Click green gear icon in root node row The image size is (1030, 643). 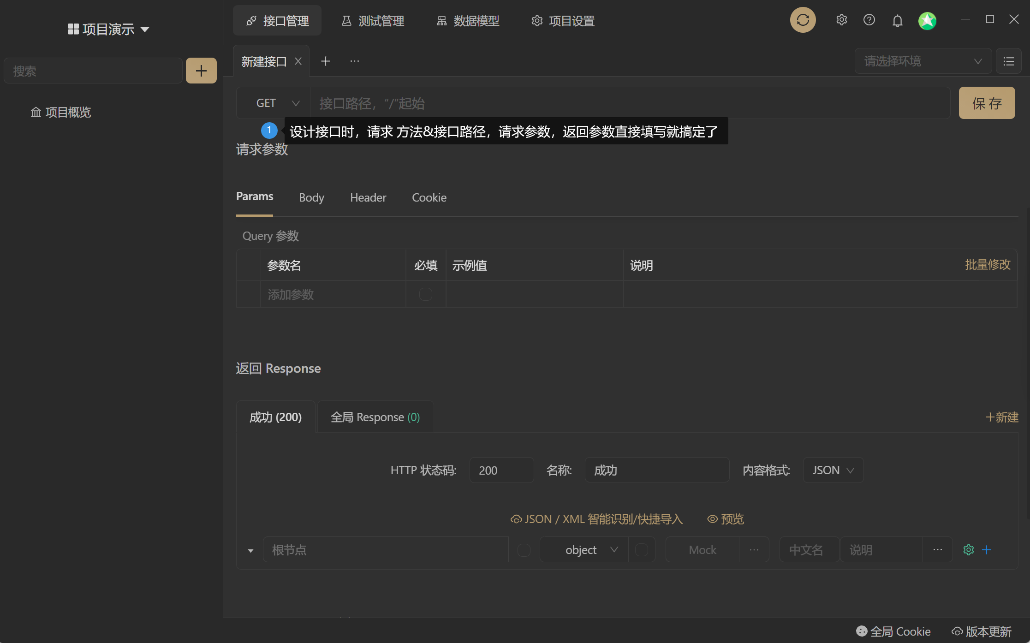click(x=968, y=550)
